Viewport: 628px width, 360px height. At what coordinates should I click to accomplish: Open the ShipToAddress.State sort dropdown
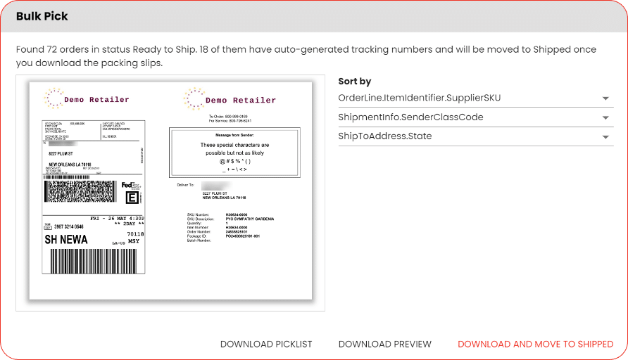tap(475, 136)
